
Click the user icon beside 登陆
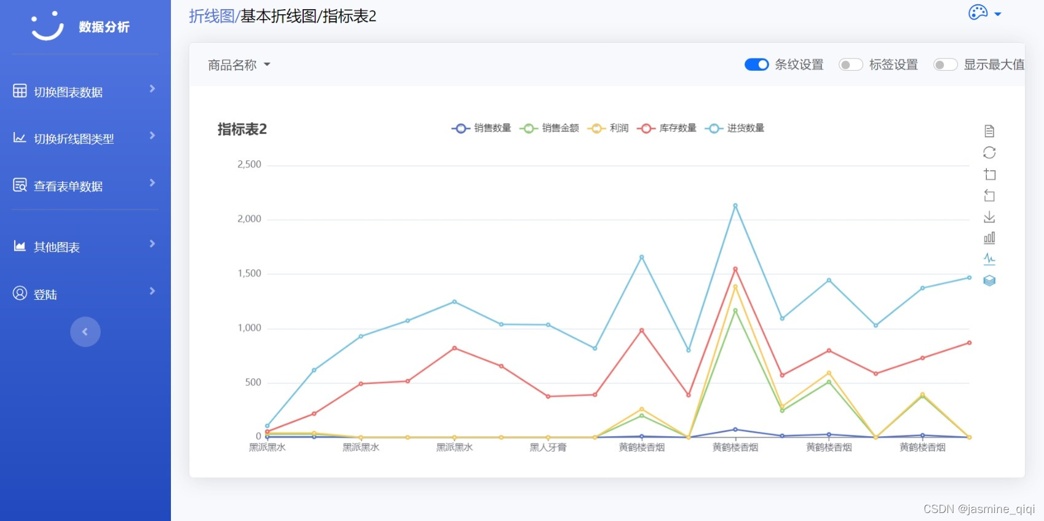[20, 293]
